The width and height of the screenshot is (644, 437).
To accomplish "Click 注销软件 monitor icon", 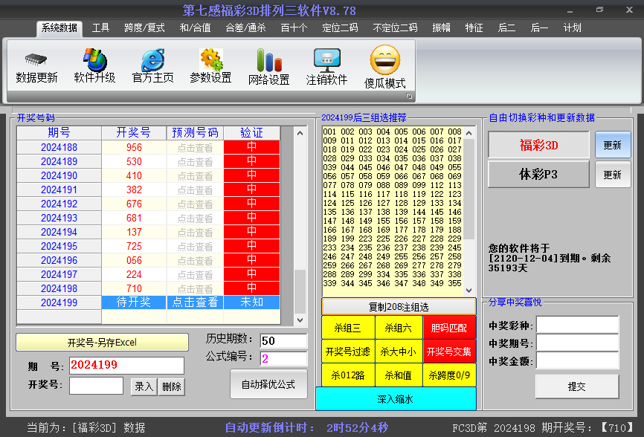I will [x=327, y=60].
